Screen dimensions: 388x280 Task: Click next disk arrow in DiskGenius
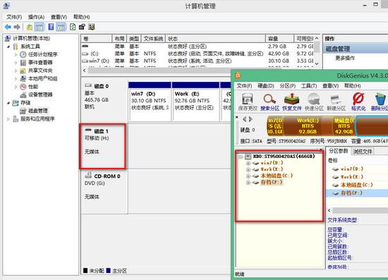(250, 119)
